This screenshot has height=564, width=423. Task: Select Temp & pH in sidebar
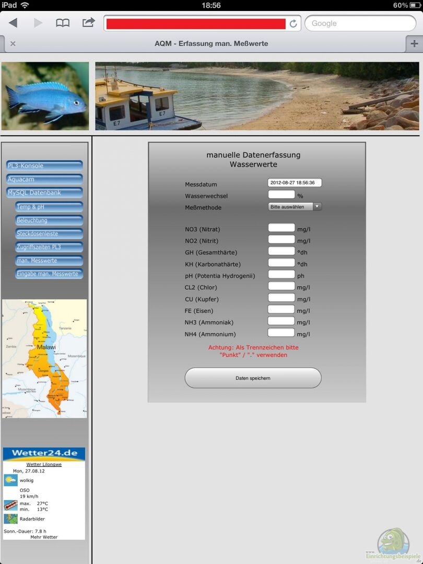(x=49, y=207)
